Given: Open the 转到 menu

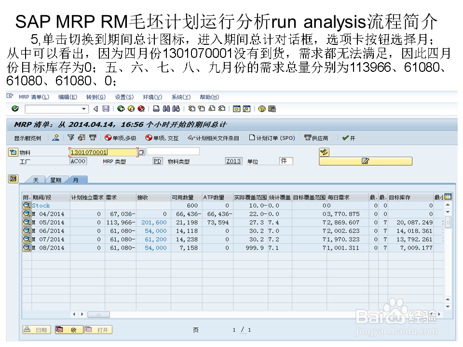Looking at the screenshot, I should [x=96, y=97].
